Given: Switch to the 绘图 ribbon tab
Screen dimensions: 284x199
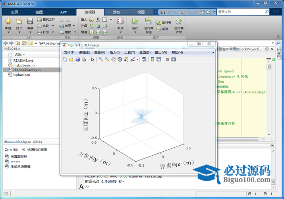Looking at the screenshot, I should click(39, 12).
